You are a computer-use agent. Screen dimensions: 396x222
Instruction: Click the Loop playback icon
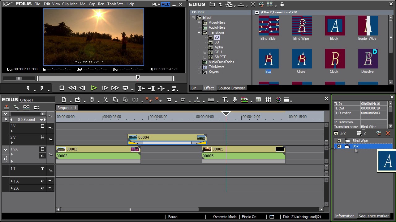[x=125, y=88]
